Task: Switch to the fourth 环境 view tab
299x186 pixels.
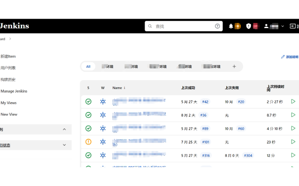Action: pos(185,67)
